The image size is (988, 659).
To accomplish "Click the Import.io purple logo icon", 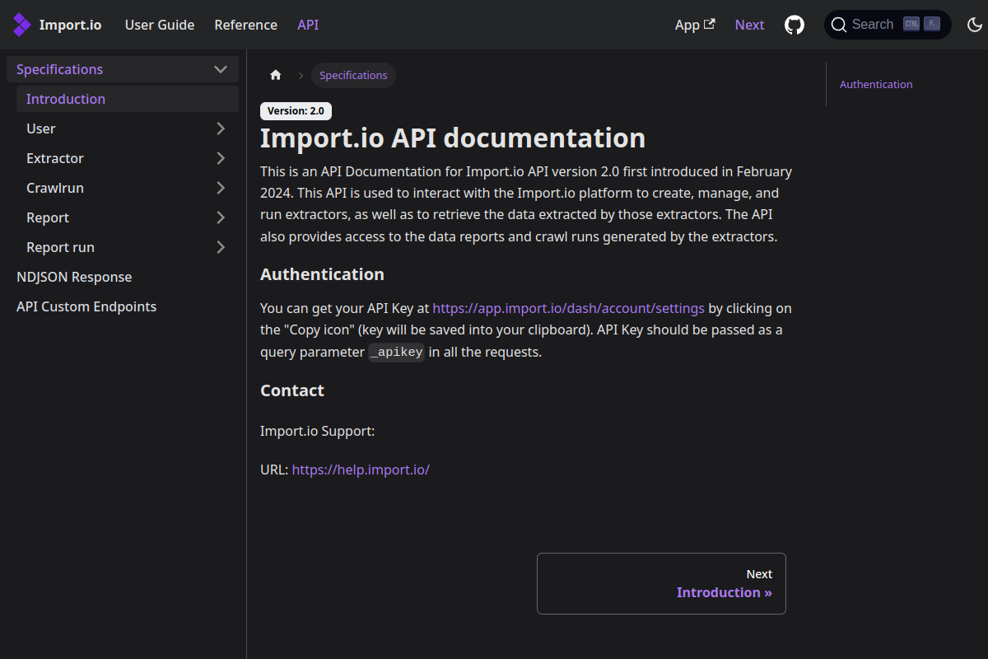I will 22,25.
